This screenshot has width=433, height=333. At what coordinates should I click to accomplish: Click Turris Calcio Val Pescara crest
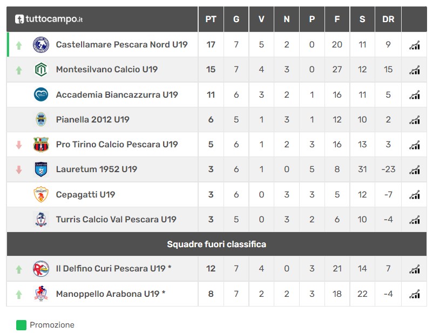pyautogui.click(x=41, y=219)
